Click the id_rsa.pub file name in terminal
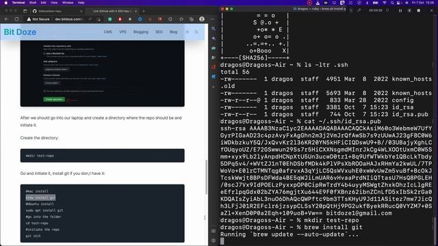 410,114
